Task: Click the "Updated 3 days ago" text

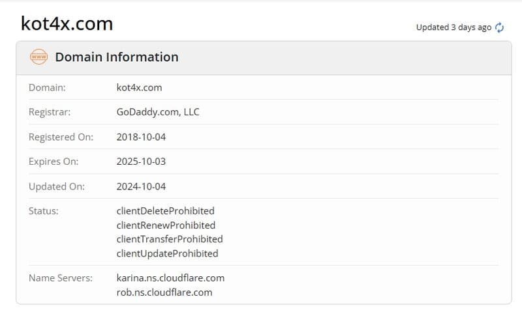Action: pos(453,27)
